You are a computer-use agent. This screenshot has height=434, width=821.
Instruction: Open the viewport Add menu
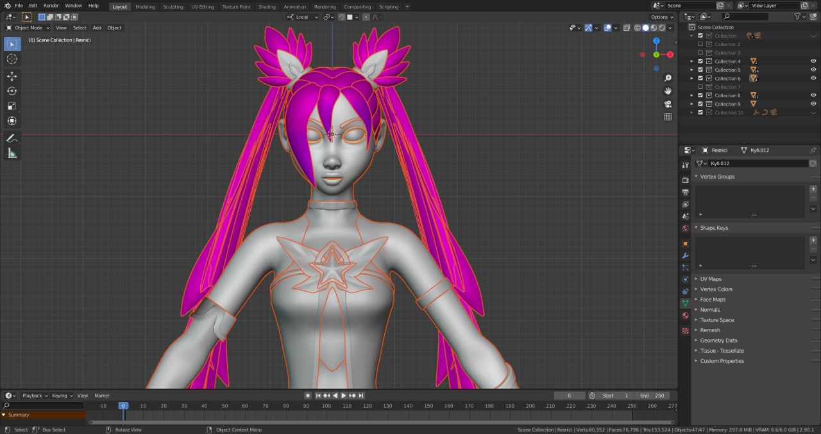(97, 28)
